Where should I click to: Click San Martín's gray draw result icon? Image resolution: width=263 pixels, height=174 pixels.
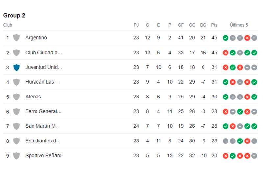pyautogui.click(x=240, y=126)
